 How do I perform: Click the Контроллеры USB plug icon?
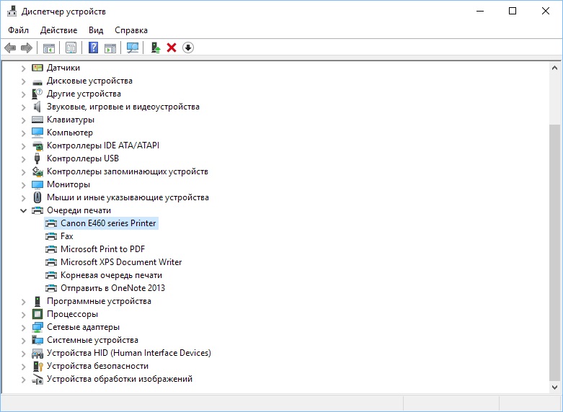tap(37, 158)
